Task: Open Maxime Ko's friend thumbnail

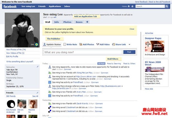Action: point(33,104)
